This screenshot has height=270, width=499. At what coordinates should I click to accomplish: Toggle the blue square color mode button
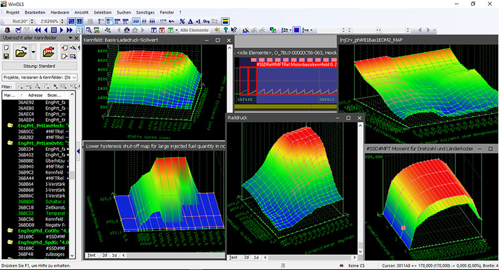pos(296,30)
